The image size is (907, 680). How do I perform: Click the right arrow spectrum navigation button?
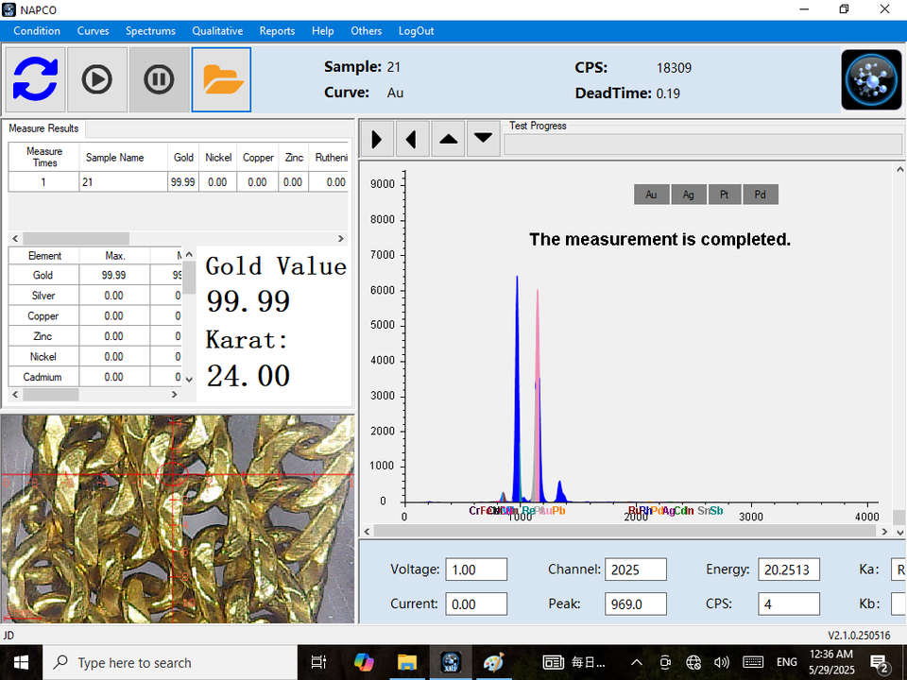click(377, 140)
